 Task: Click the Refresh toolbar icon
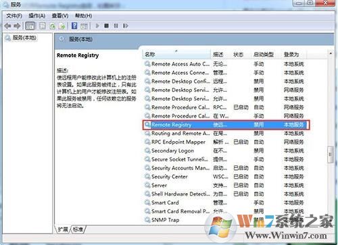coord(53,26)
